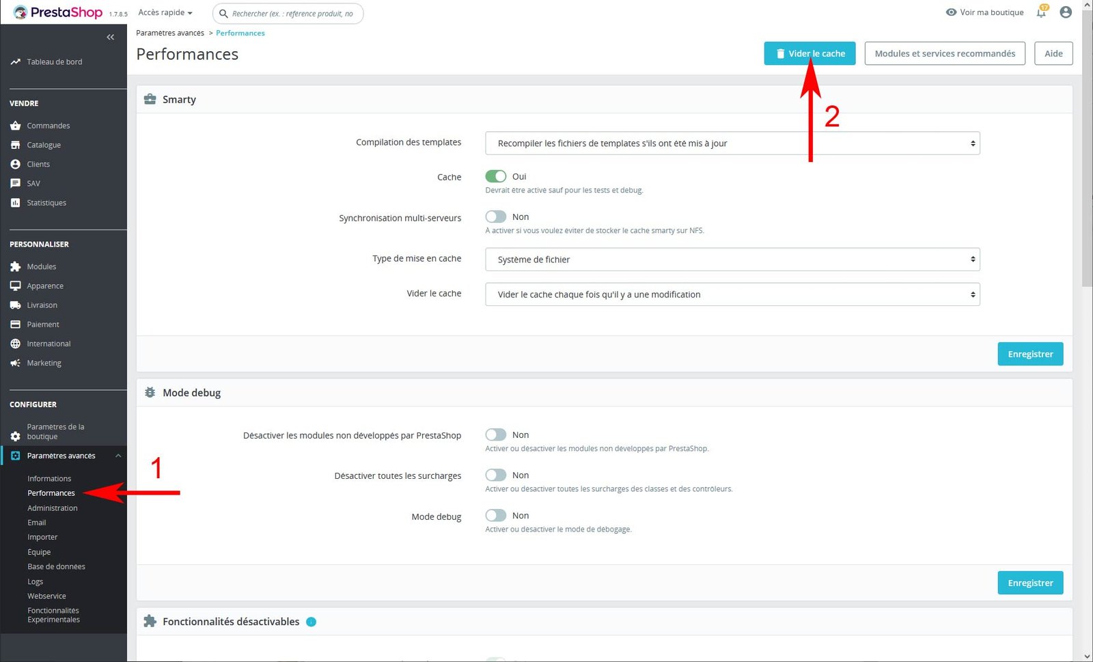The image size is (1093, 662).
Task: Click the Livraison truck icon
Action: (15, 305)
